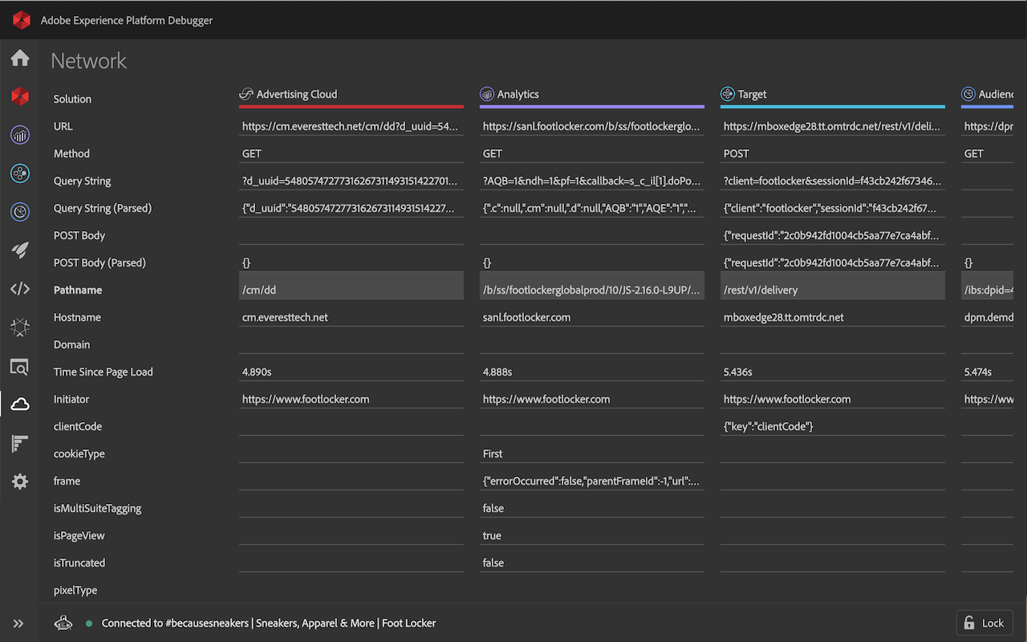Open the Analytics solution panel
1027x642 pixels.
[x=19, y=135]
